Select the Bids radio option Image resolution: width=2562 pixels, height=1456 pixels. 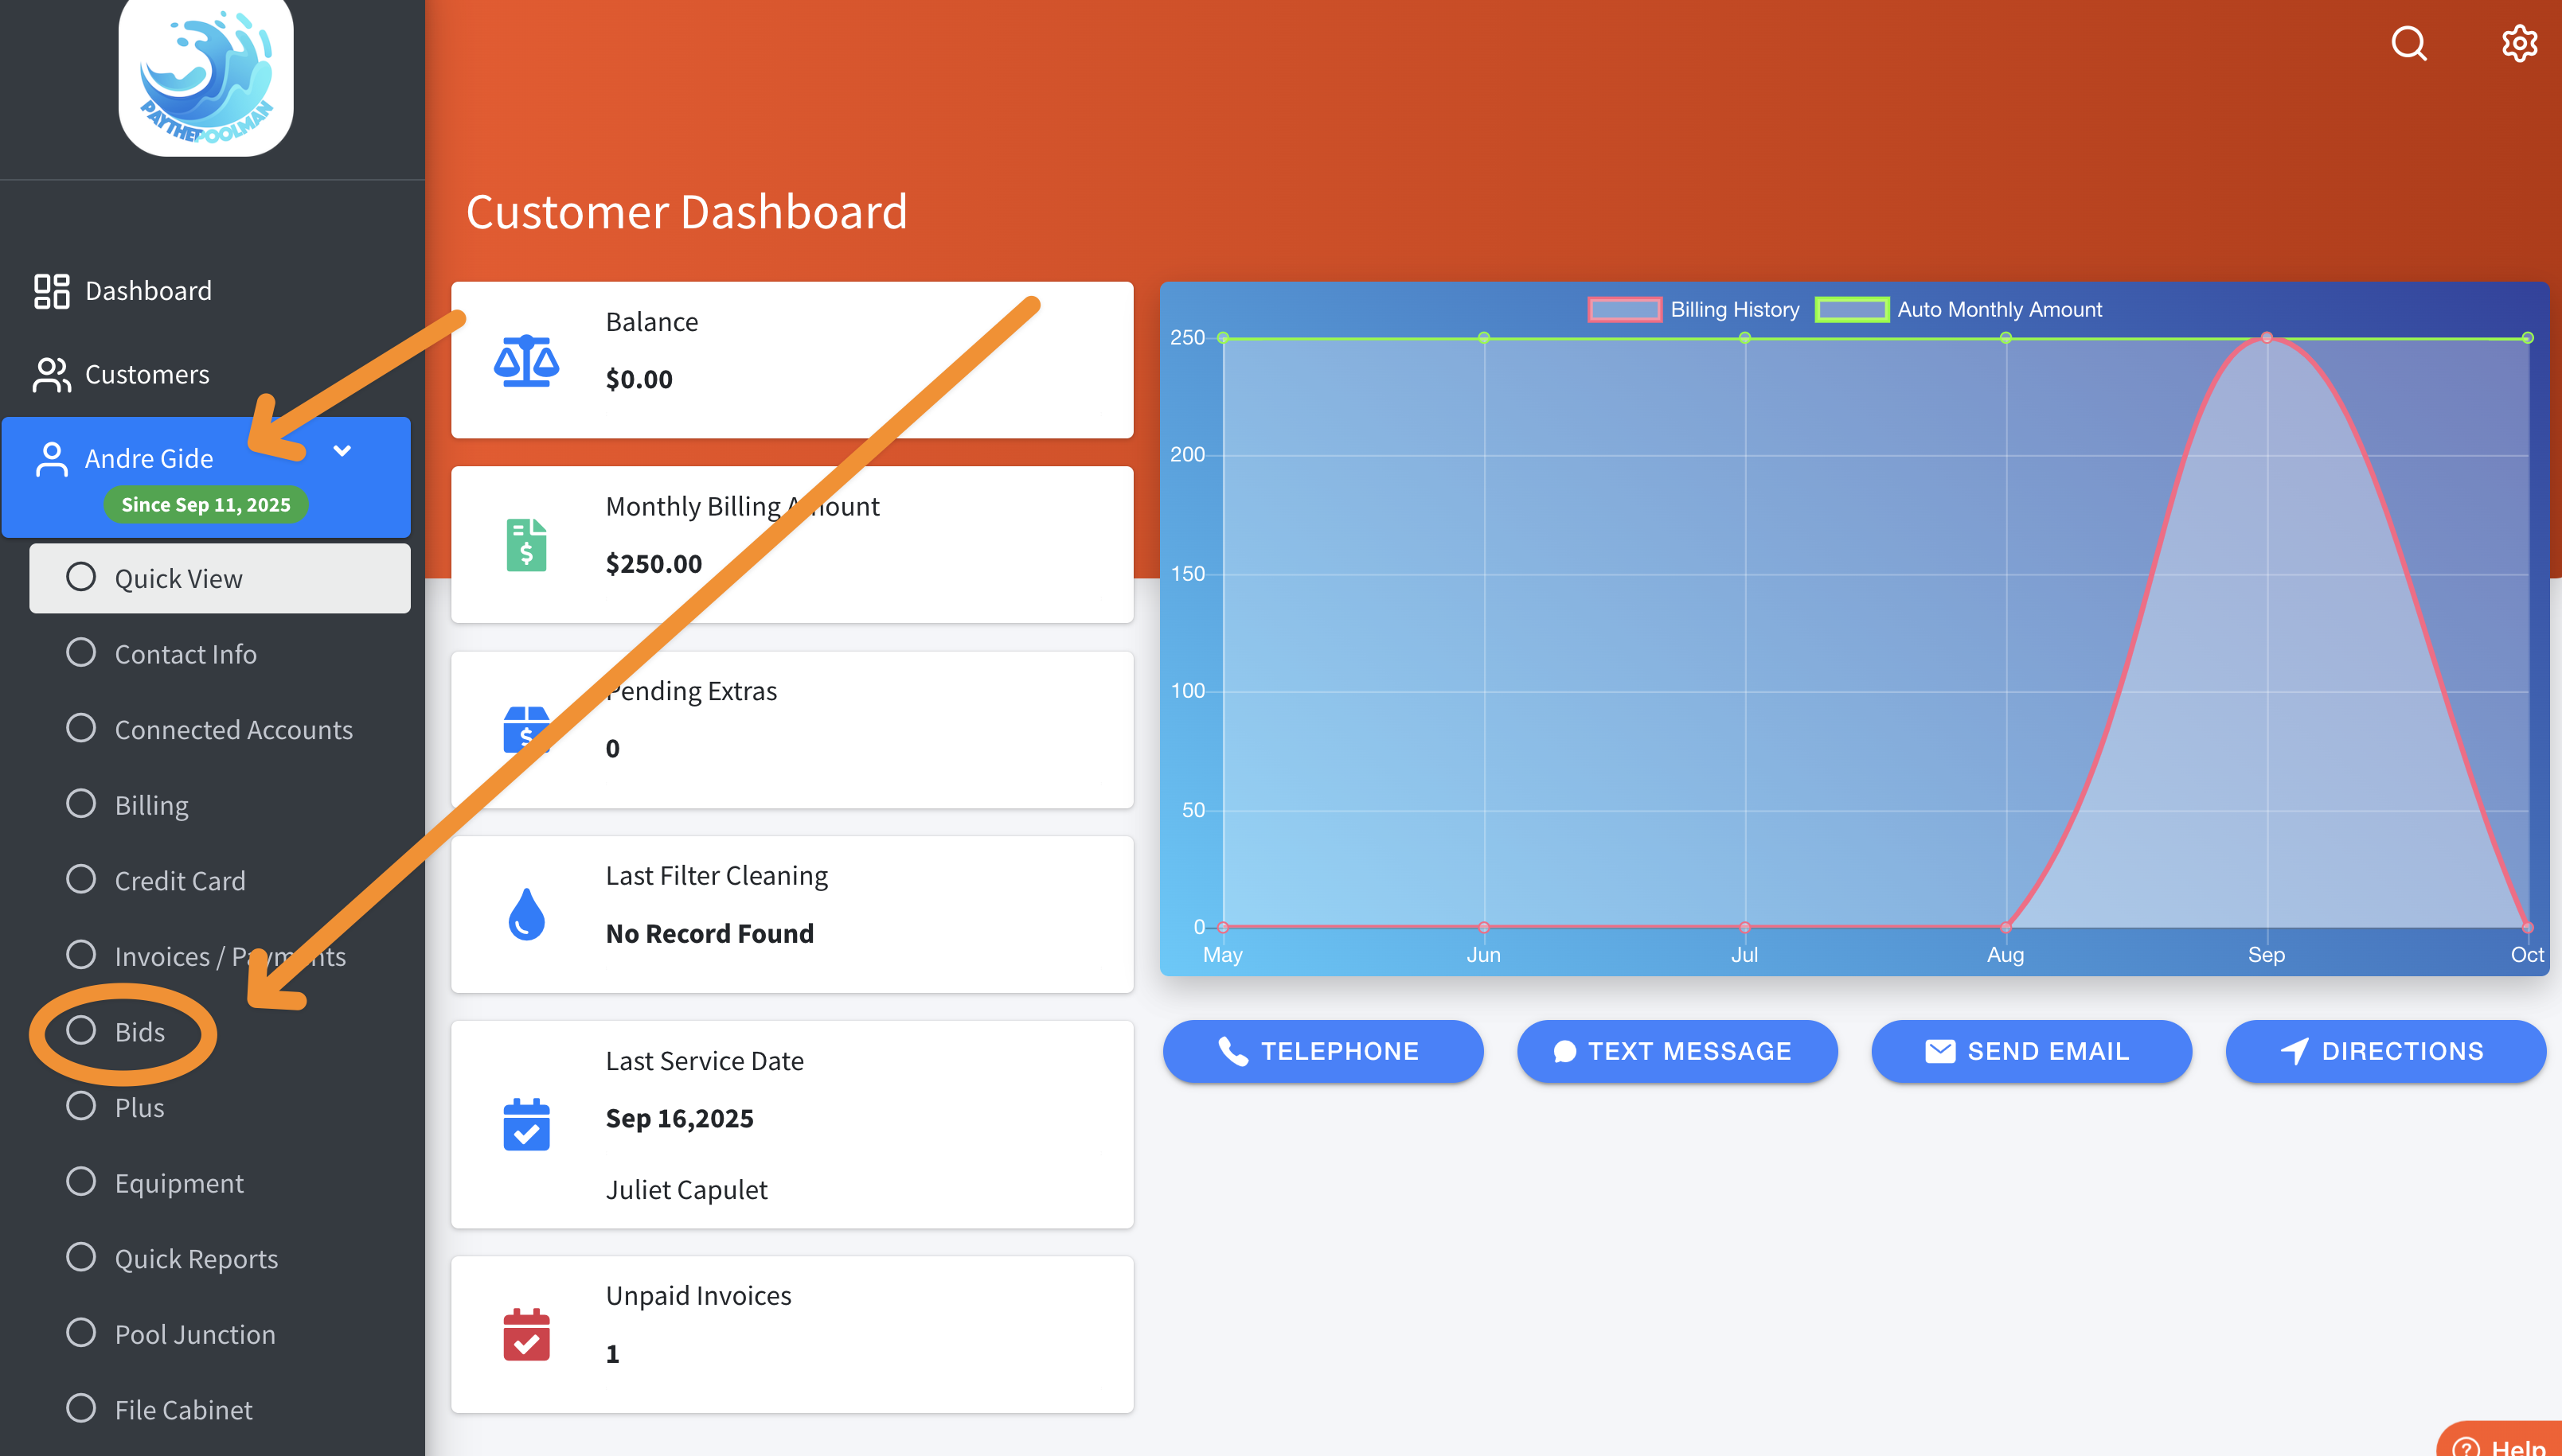coord(81,1031)
